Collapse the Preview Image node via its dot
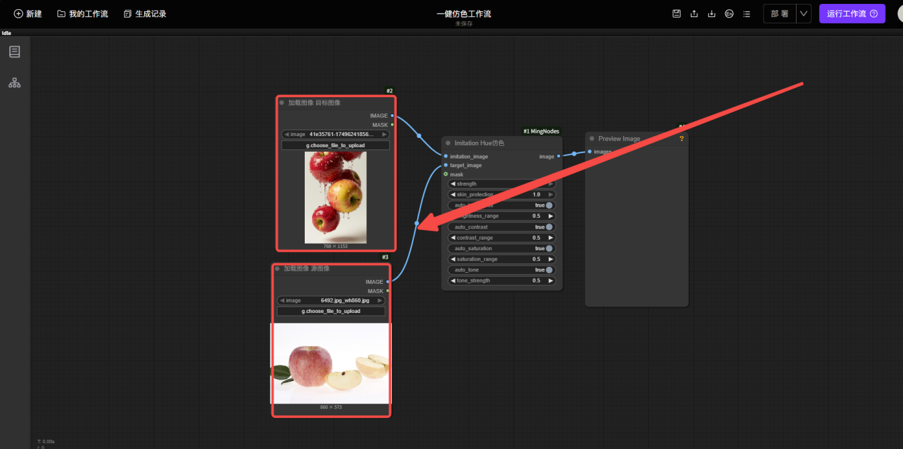 point(592,139)
